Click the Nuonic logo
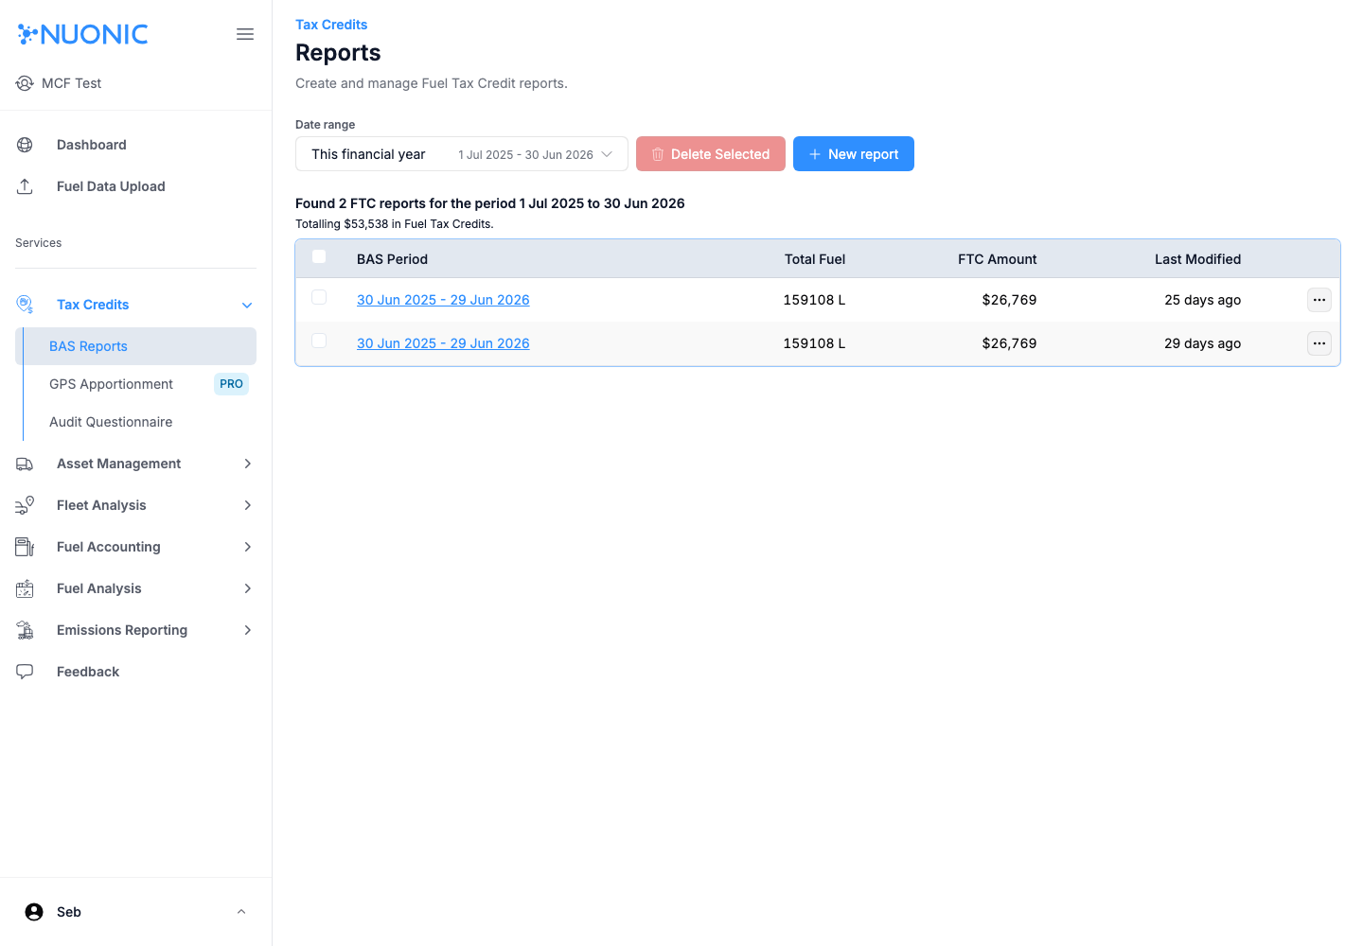The image size is (1363, 946). (x=82, y=33)
